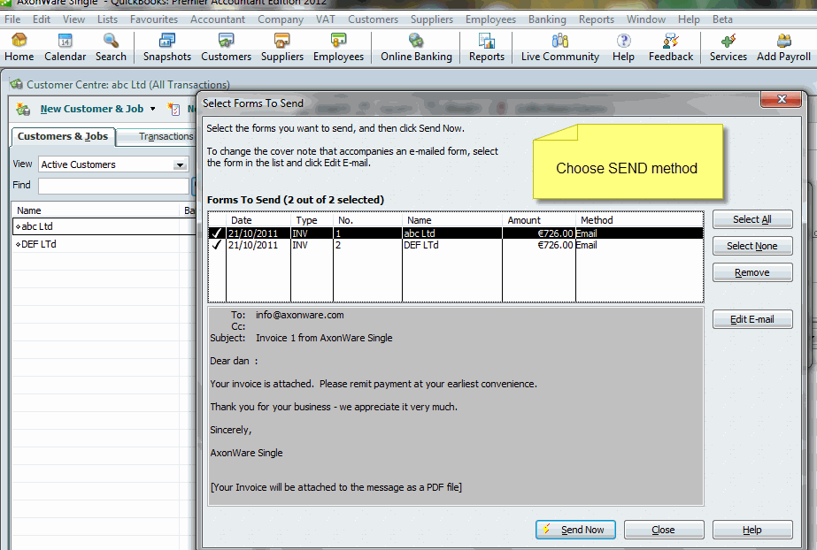817x550 pixels.
Task: Click the dialog Help button
Action: [752, 530]
